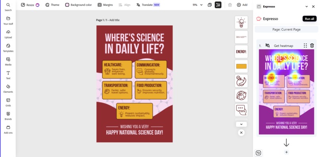320x157 pixels.
Task: Click Page 1 / 1 - Add title
Action: [108, 20]
